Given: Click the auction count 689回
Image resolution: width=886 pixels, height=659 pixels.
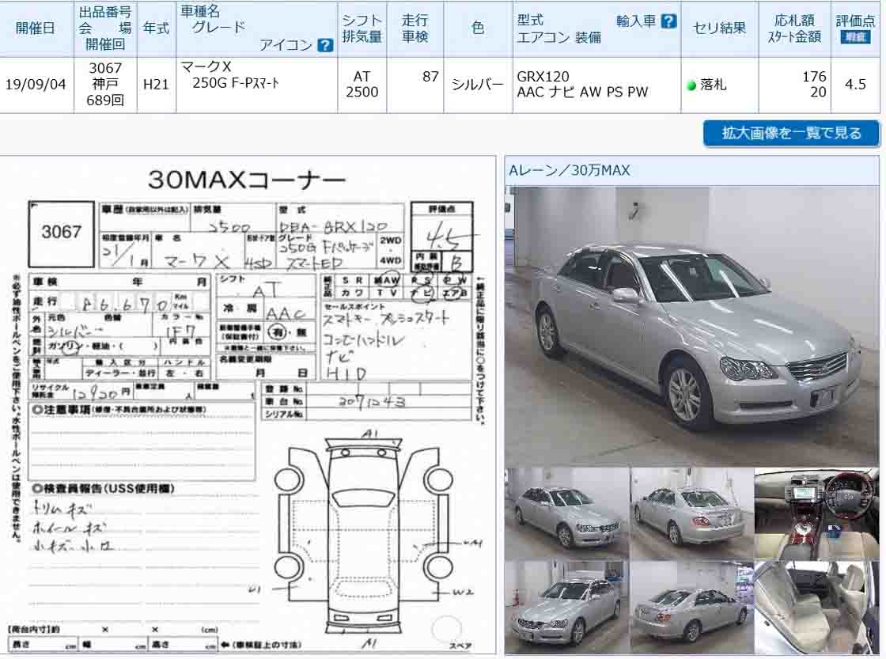Looking at the screenshot, I should pos(105,100).
